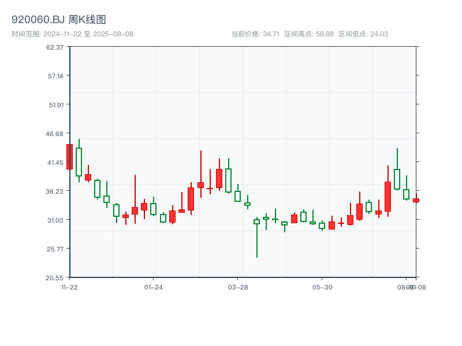Image resolution: width=462 pixels, height=346 pixels.
Task: Click the x-axis date label 05-30
Action: 322,287
